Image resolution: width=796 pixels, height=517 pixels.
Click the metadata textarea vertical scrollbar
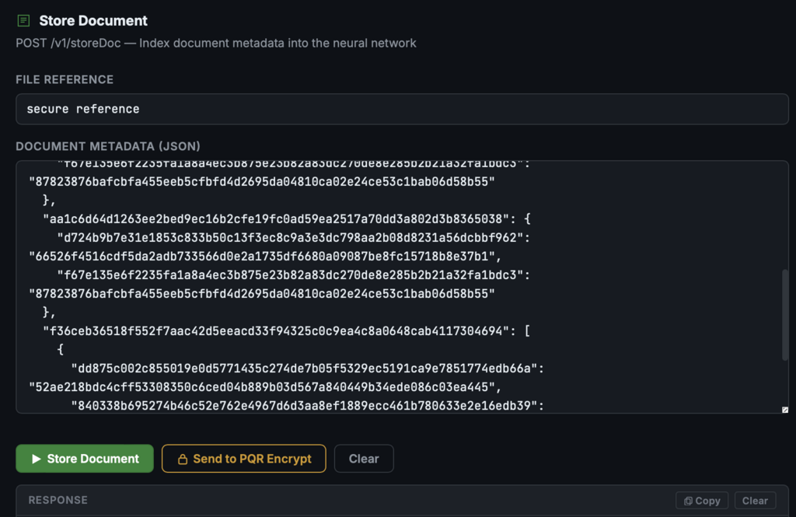(785, 315)
